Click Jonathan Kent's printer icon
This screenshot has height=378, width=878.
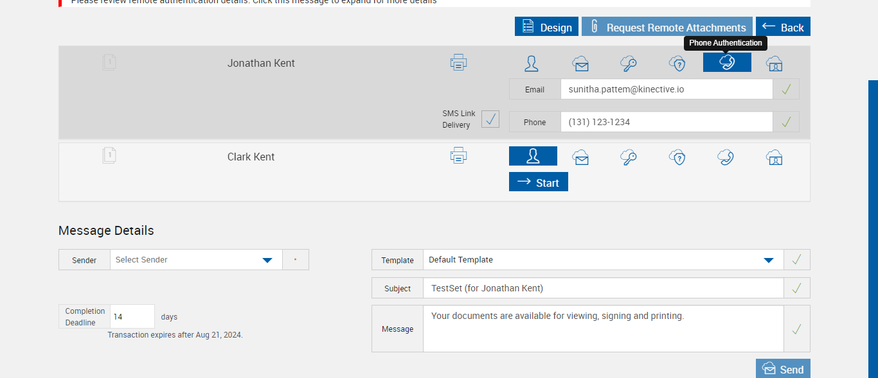(x=458, y=62)
